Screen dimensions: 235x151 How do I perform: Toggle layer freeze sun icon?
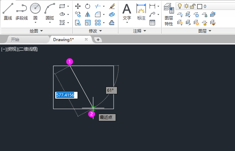[x=186, y=6]
